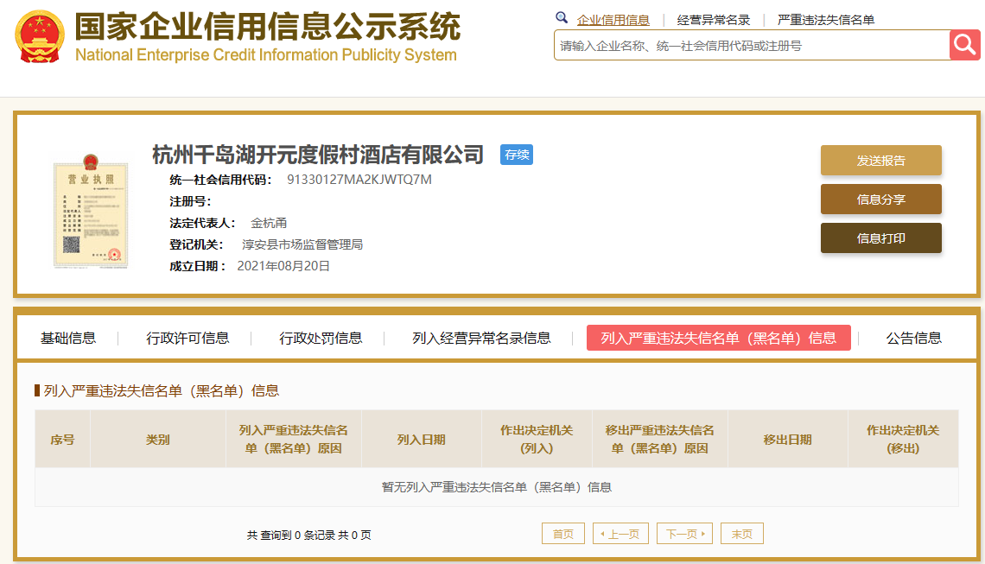Viewport: 985px width, 564px height.
Task: Click the red search magnifier button
Action: [964, 45]
